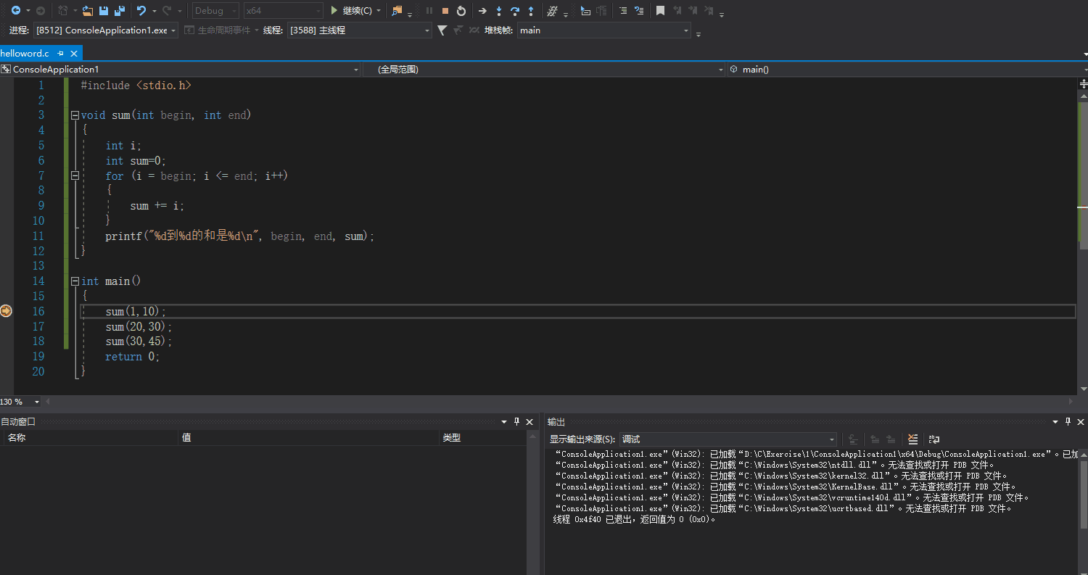Click the thread filter funnel icon
Screen dimensions: 1088x575
[x=442, y=30]
